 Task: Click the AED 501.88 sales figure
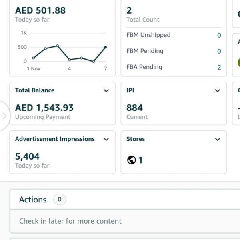pos(40,10)
